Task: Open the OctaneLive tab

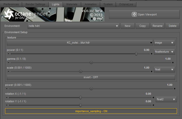Action: (126, 4)
